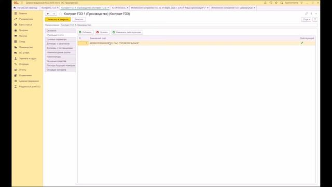
Task: Click the Действующий column header
Action: (307, 38)
